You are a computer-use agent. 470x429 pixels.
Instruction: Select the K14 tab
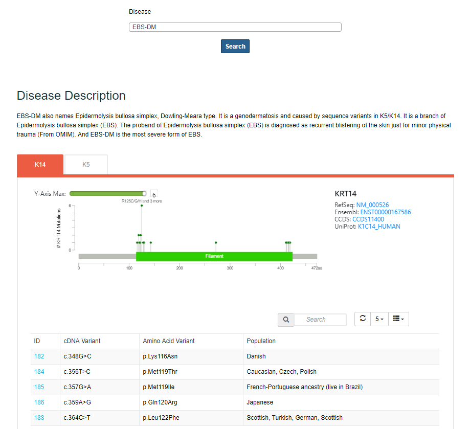(40, 165)
